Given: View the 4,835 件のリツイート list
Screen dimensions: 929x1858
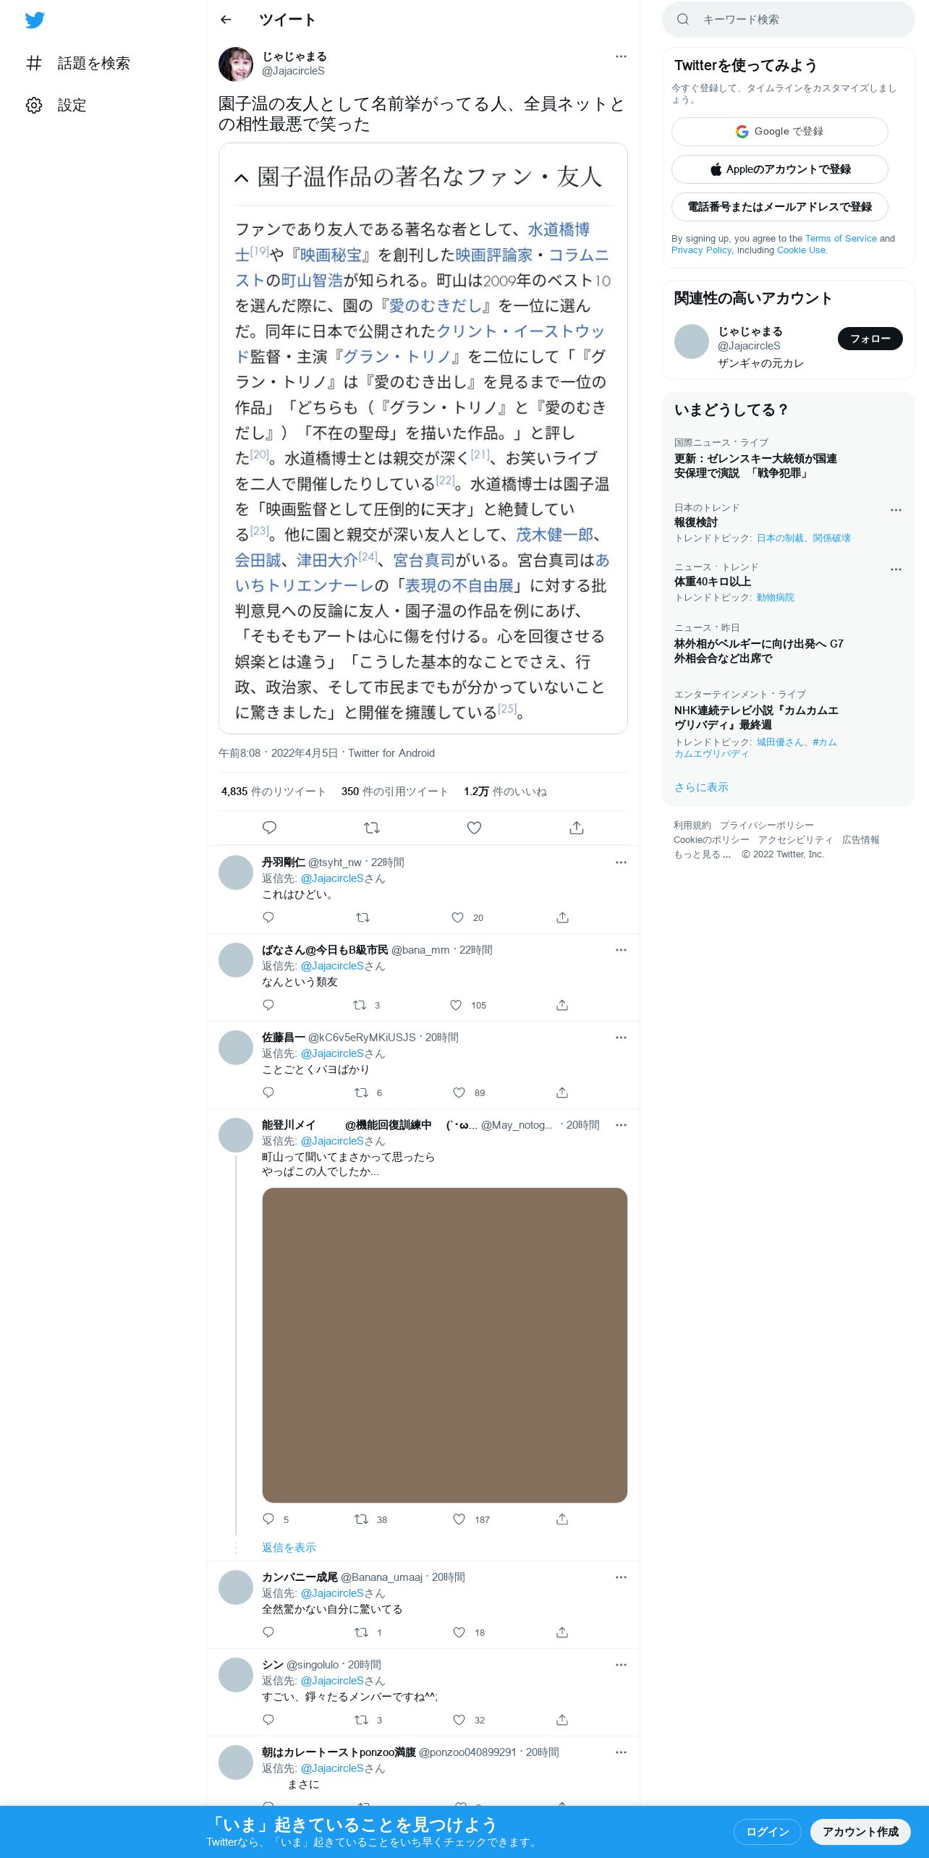Looking at the screenshot, I should (273, 792).
